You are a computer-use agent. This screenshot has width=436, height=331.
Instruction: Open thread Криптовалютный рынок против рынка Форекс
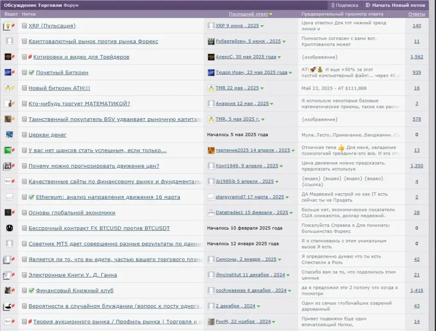point(93,41)
